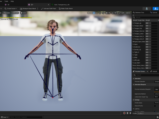Select the V_Explosive morph target
This screenshot has width=159, height=119.
click(x=136, y=47)
